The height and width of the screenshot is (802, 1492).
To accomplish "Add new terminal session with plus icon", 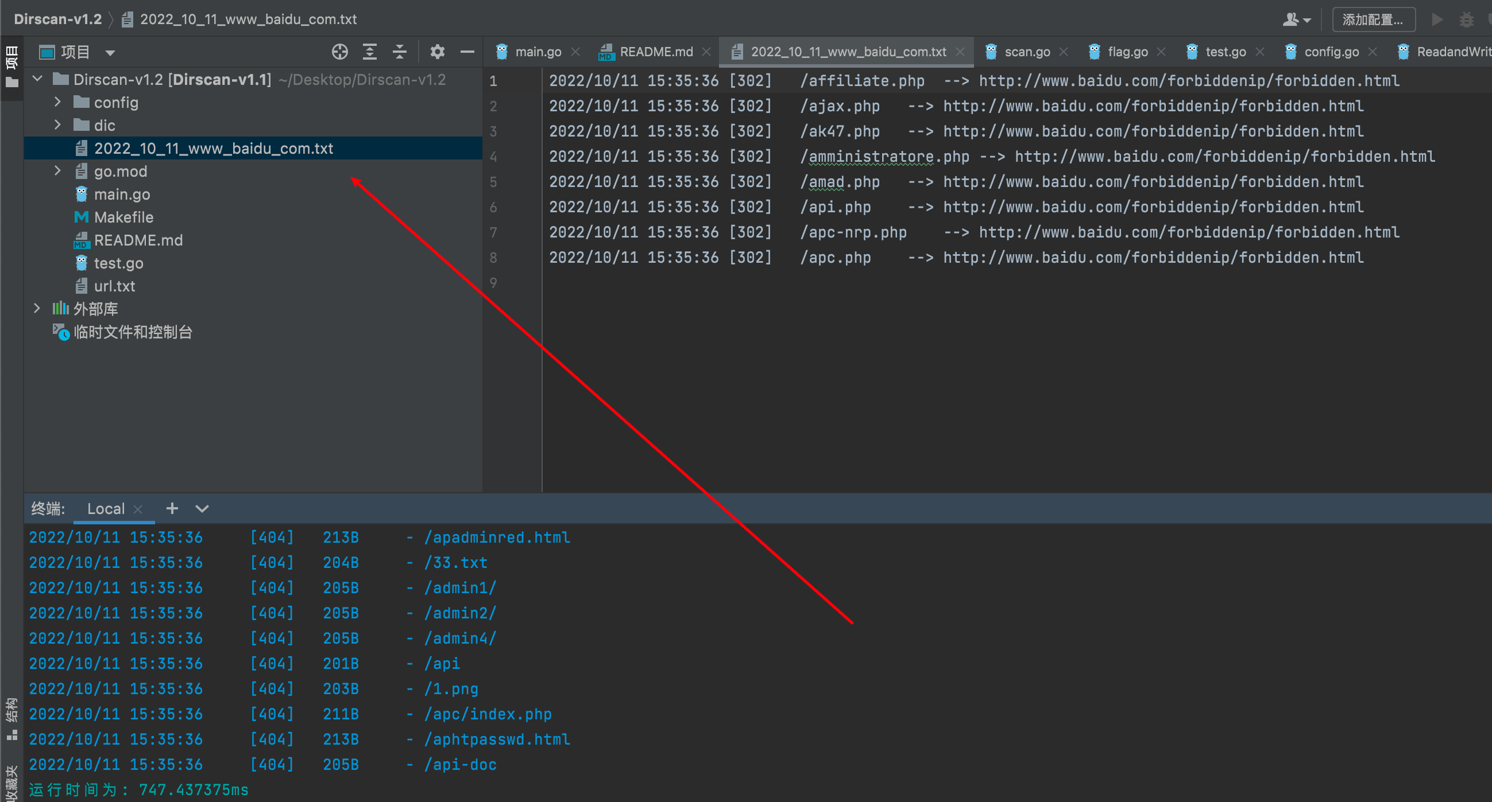I will click(172, 509).
